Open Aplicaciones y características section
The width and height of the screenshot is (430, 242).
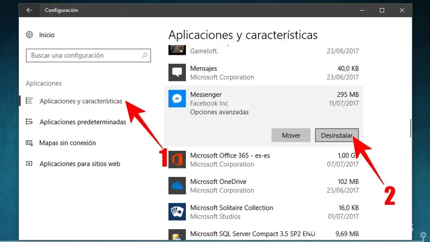[x=81, y=101]
